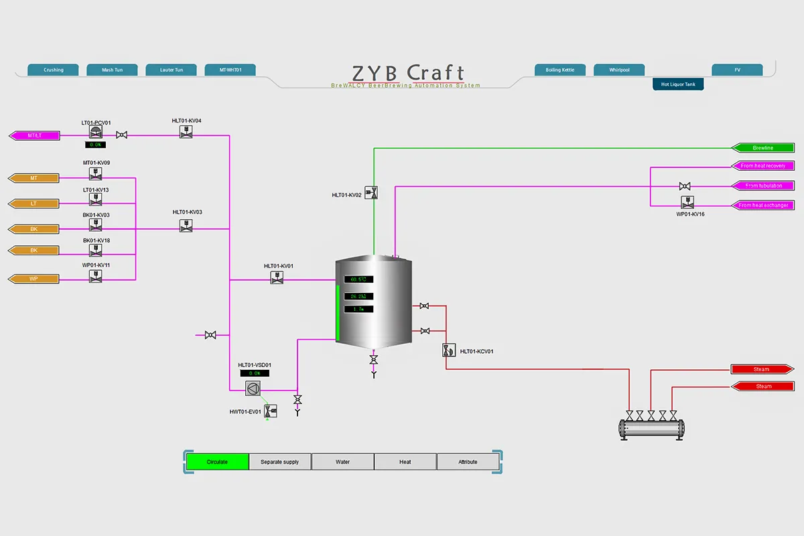Click the tank level height readout

[x=358, y=310]
